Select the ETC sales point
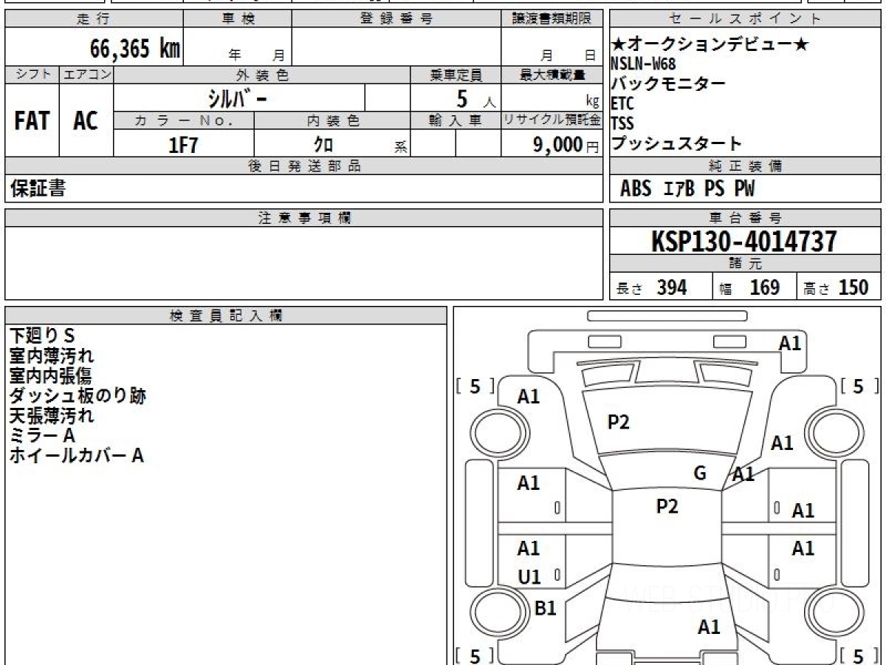Viewport: 886px width, 665px height. [622, 104]
